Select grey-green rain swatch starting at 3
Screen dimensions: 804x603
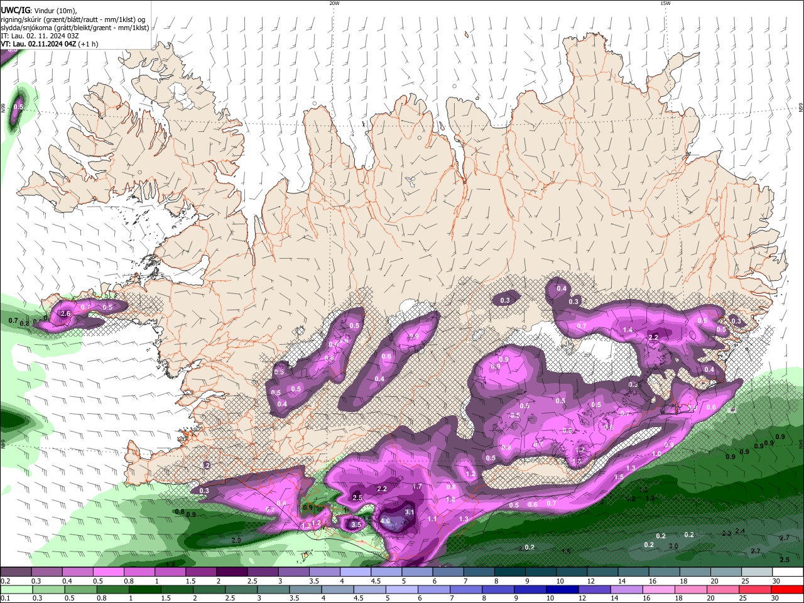[x=273, y=590]
